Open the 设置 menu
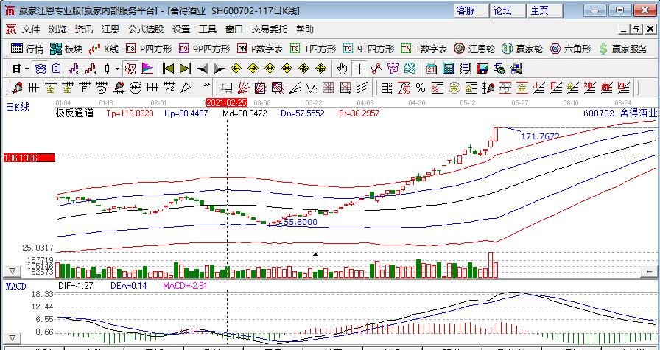The width and height of the screenshot is (660, 350). [x=181, y=29]
